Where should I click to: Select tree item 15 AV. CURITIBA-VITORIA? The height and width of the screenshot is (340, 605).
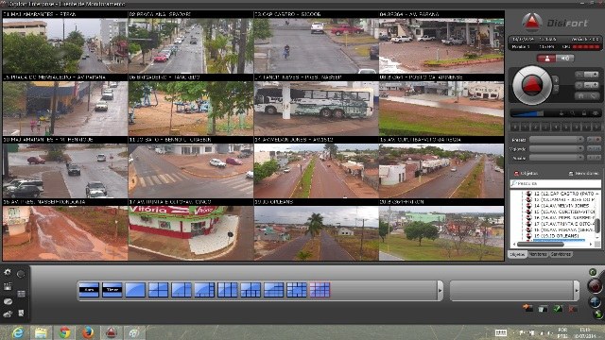pyautogui.click(x=564, y=212)
